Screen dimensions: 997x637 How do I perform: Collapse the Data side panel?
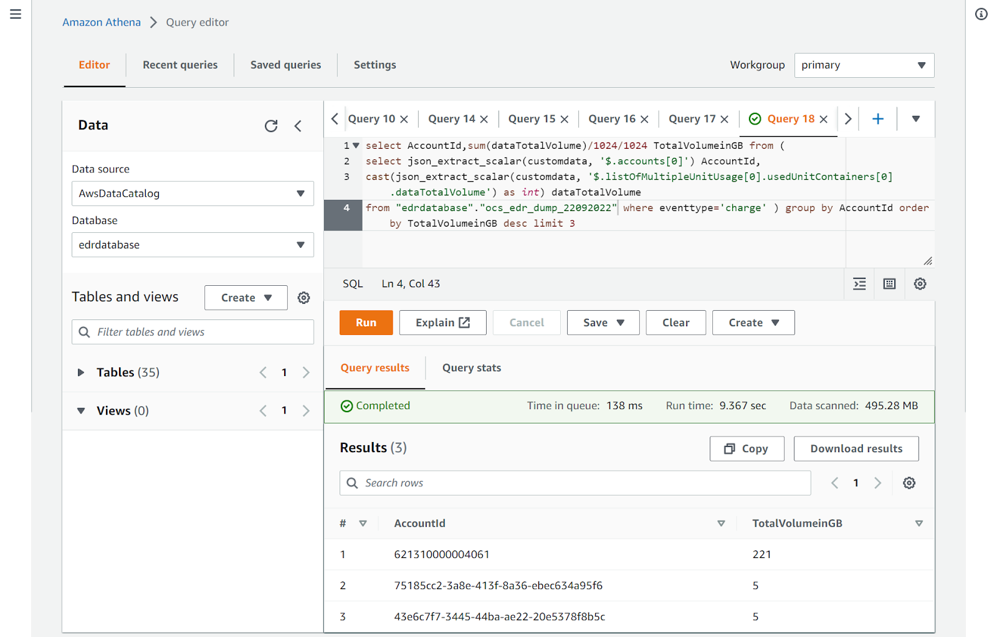[298, 126]
